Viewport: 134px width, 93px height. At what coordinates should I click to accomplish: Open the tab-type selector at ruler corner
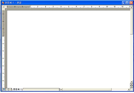[x=4, y=7]
